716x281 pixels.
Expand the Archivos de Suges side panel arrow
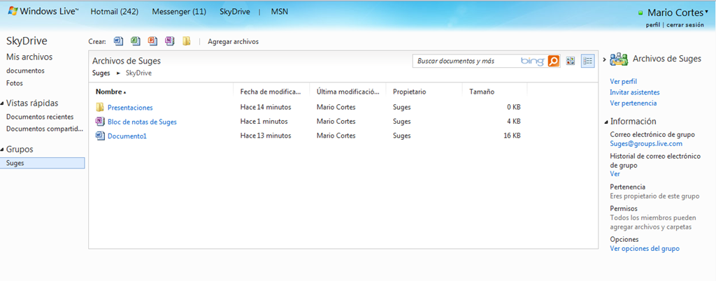(605, 59)
